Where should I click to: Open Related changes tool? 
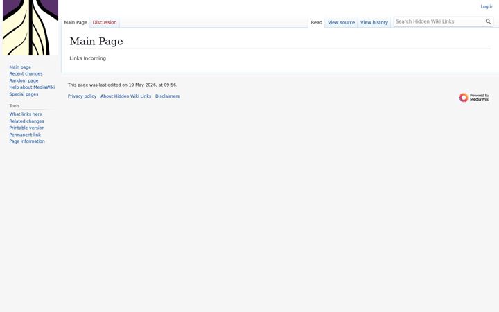[26, 121]
